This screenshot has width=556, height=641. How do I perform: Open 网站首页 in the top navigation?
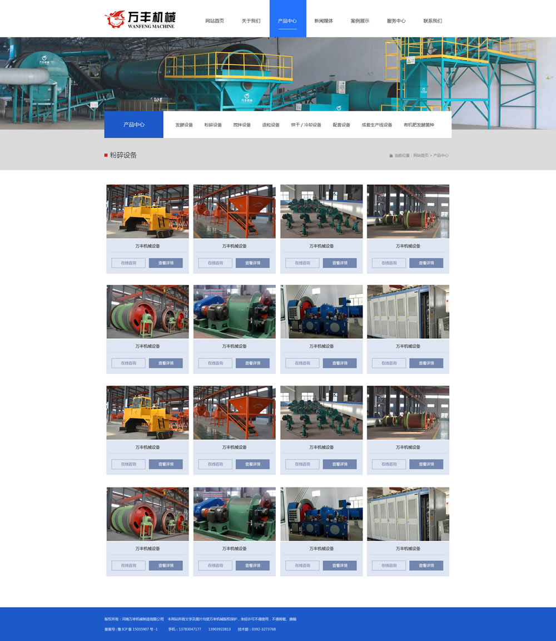coord(215,21)
